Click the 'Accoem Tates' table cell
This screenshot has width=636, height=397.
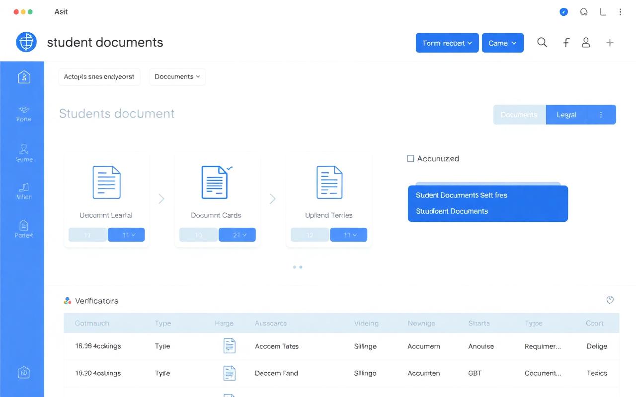[x=277, y=346]
